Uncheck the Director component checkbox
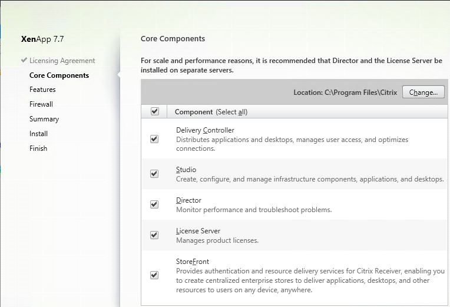The image size is (450, 307). 154,204
